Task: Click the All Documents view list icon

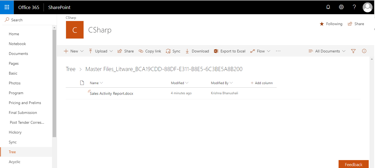Action: point(311,51)
